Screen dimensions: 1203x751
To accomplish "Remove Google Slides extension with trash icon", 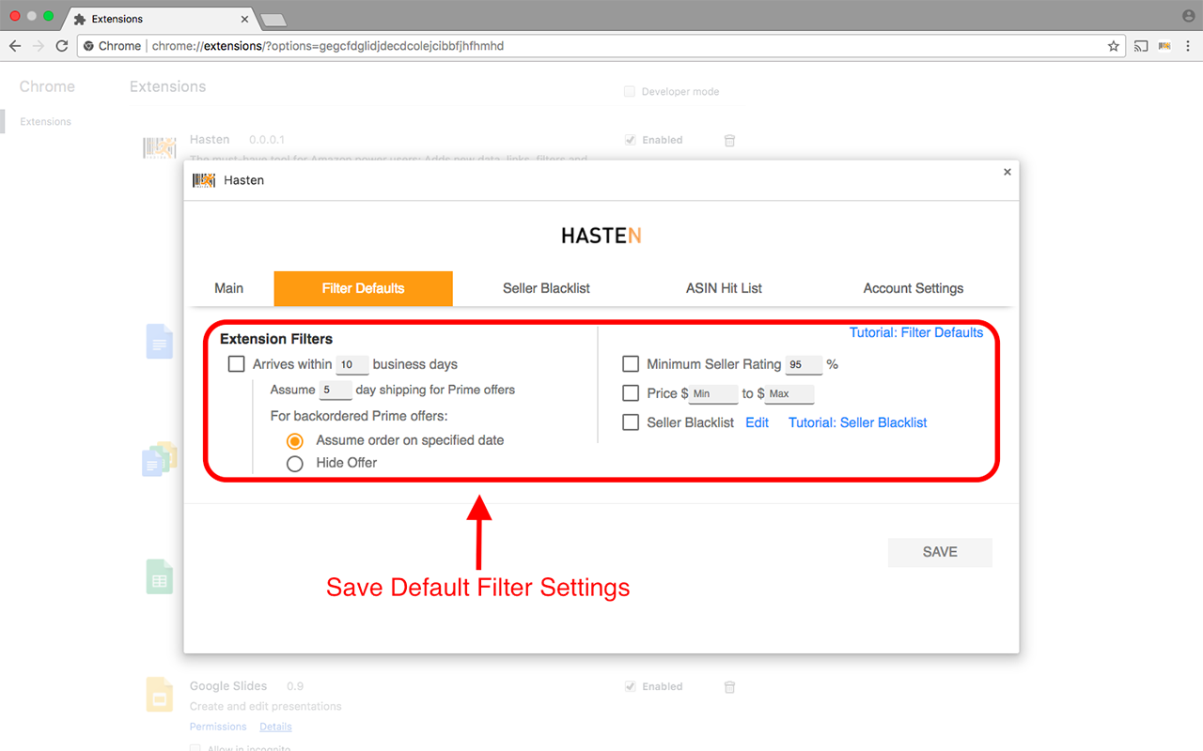I will pos(729,686).
